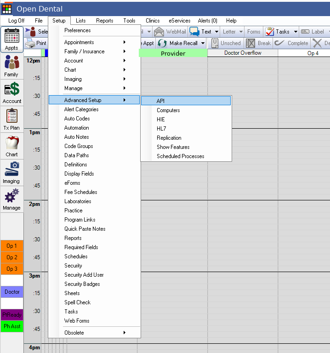This screenshot has height=353, width=330.
Task: Click the Op 3 orange button
Action: click(12, 269)
